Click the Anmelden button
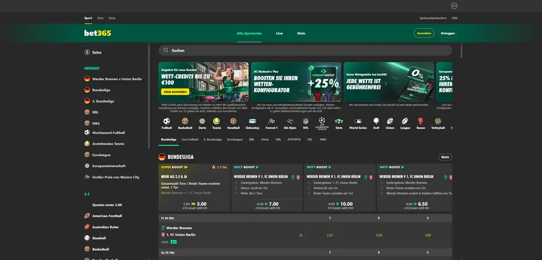This screenshot has width=542, height=260. [424, 33]
